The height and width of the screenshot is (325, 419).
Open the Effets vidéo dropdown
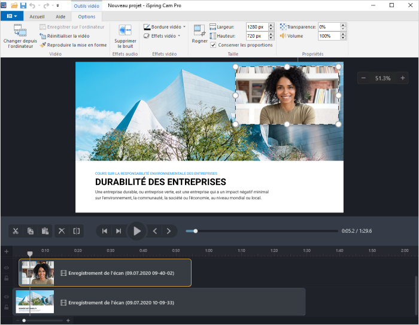(162, 36)
